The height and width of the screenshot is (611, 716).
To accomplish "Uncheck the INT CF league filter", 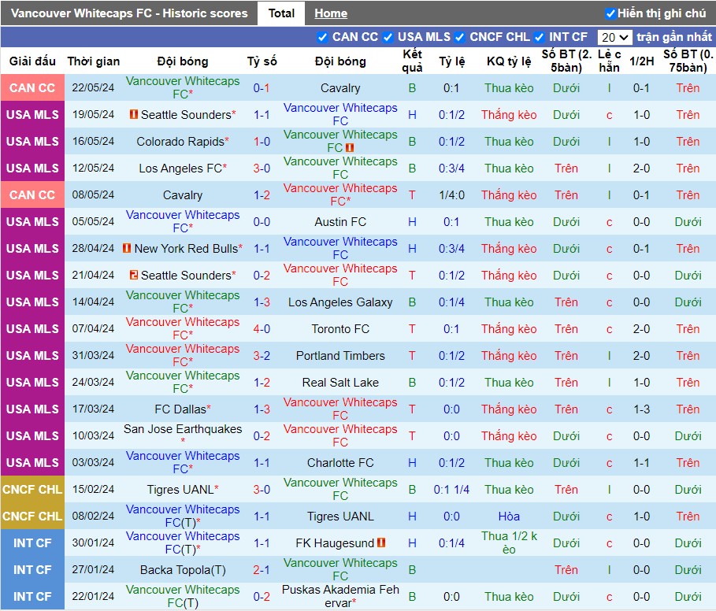I will [x=539, y=38].
